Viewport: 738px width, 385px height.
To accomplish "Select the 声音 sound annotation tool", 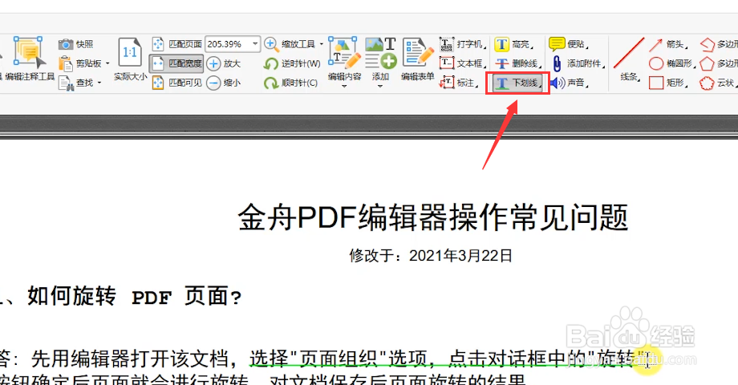I will pyautogui.click(x=570, y=83).
